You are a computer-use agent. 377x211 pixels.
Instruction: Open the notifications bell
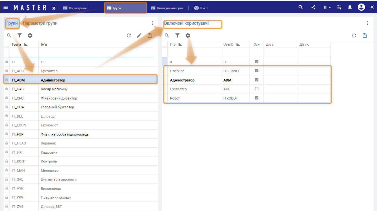pyautogui.click(x=350, y=8)
